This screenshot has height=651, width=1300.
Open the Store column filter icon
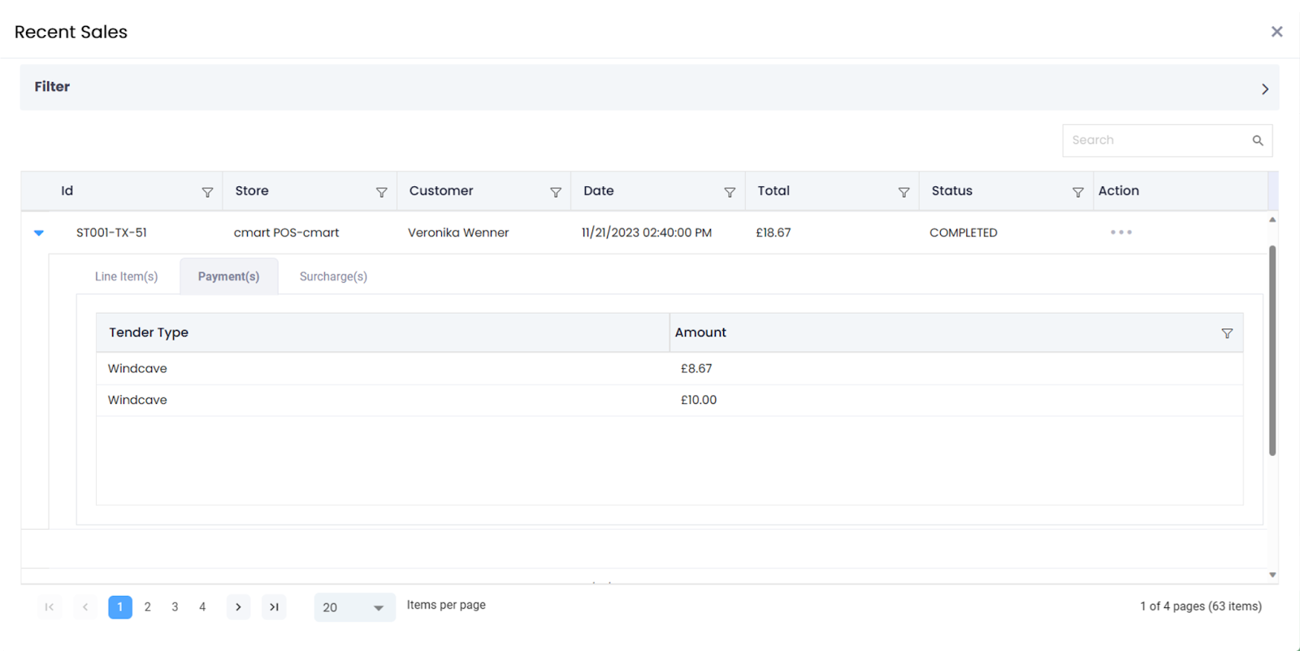pos(381,193)
